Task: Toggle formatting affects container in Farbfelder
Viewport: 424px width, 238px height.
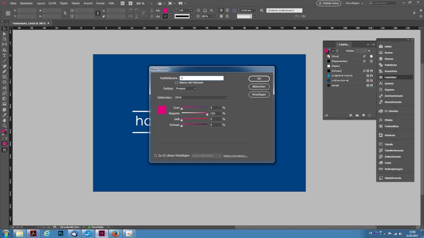Action: pos(333,51)
